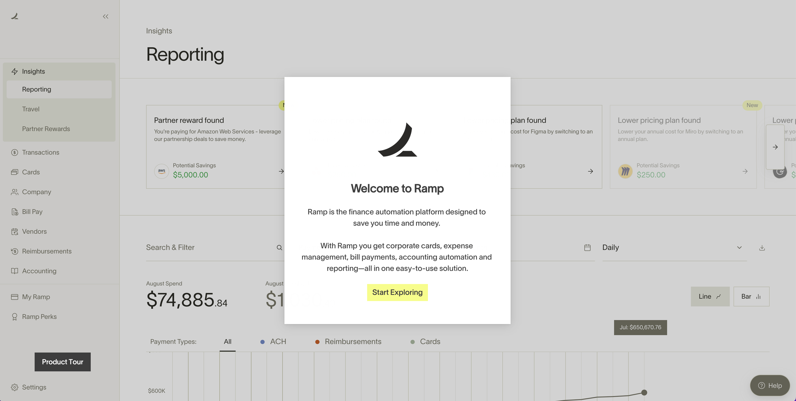Select the All payment types tab

pyautogui.click(x=227, y=342)
